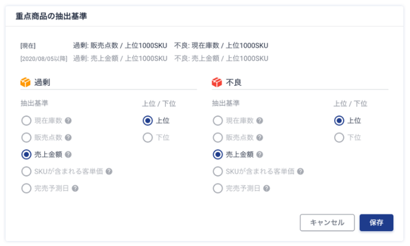Click help icon beside 不良 現在庫数
Image resolution: width=410 pixels, height=246 pixels.
point(260,120)
